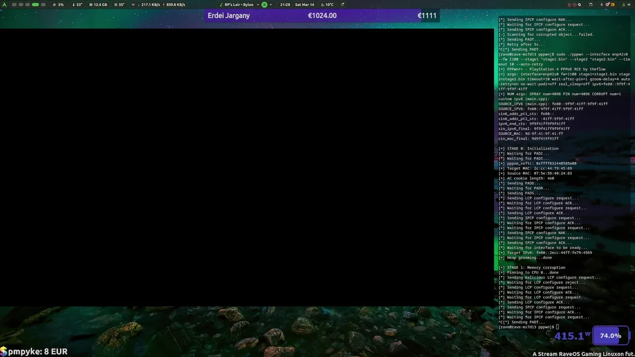Open the first red tray icon
The height and width of the screenshot is (357, 635).
click(570, 4)
